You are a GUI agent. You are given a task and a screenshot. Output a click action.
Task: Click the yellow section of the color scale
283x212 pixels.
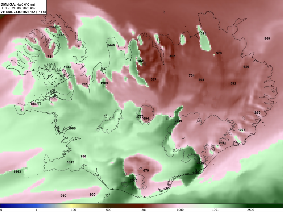click(x=72, y=206)
